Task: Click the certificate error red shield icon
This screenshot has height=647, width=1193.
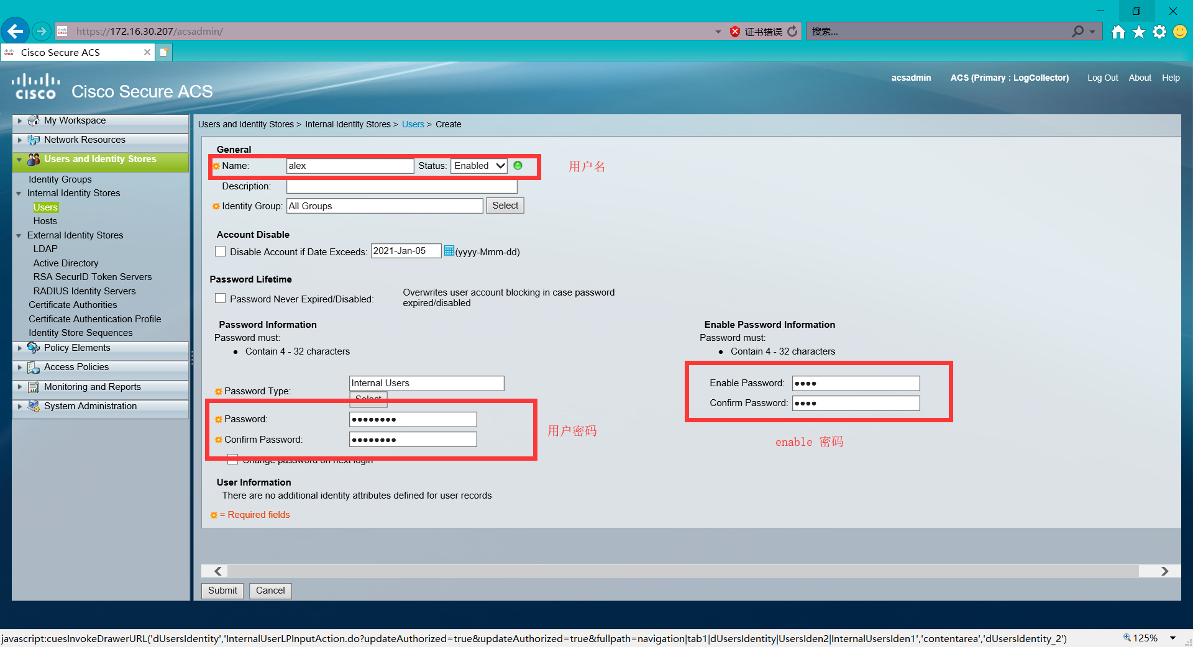Action: pyautogui.click(x=735, y=32)
